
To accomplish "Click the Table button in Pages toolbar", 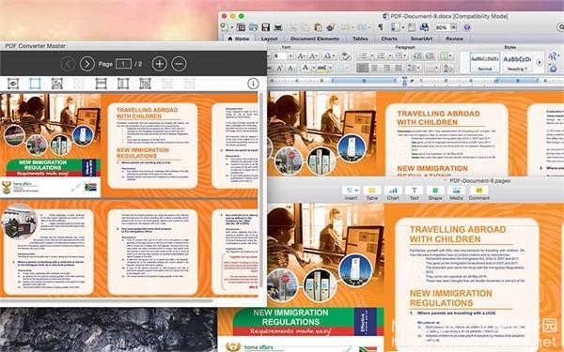I will point(372,192).
